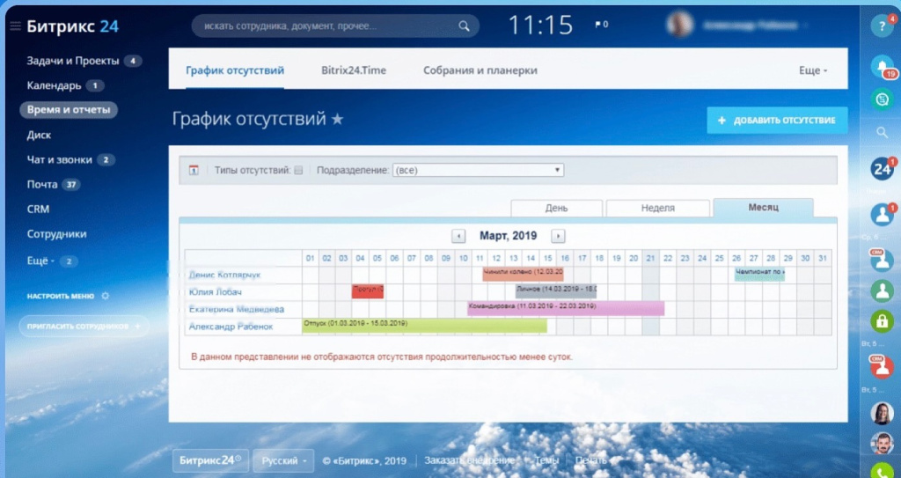The height and width of the screenshot is (478, 901).
Task: Click the green Отпуск absence bar
Action: click(423, 326)
